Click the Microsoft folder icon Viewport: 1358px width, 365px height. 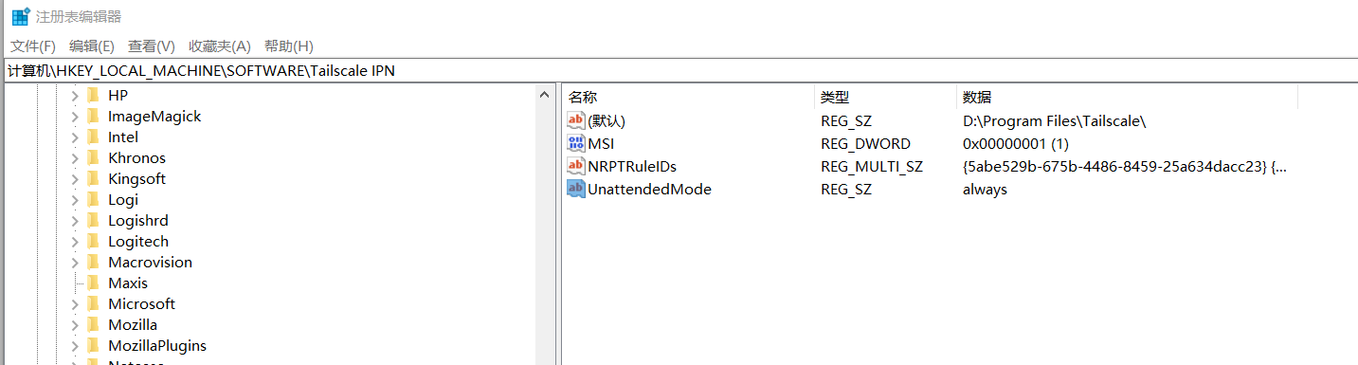tap(93, 303)
